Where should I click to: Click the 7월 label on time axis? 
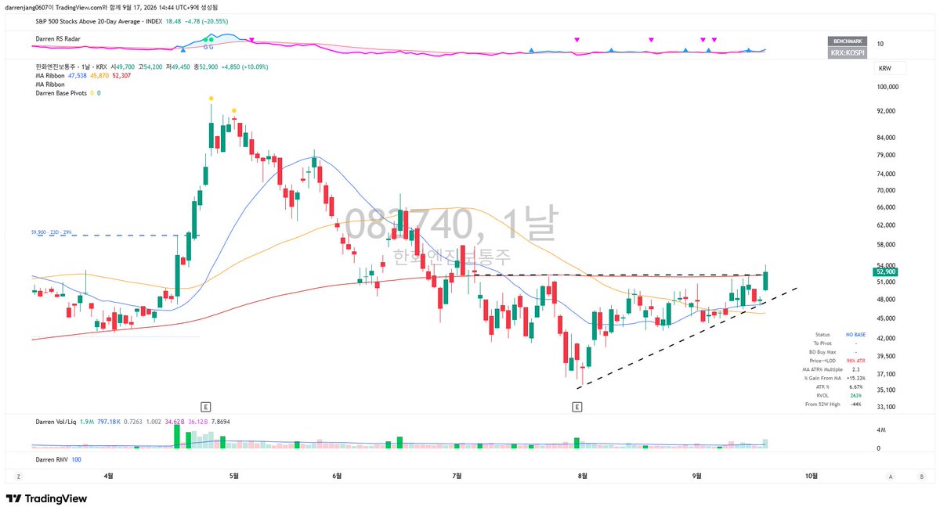(x=457, y=476)
